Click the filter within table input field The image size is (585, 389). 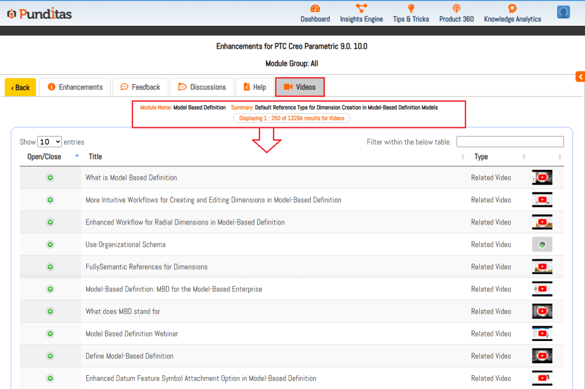[510, 142]
